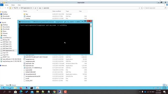Open the View ribbon tab
This screenshot has height=94, width=168.
[19, 5]
